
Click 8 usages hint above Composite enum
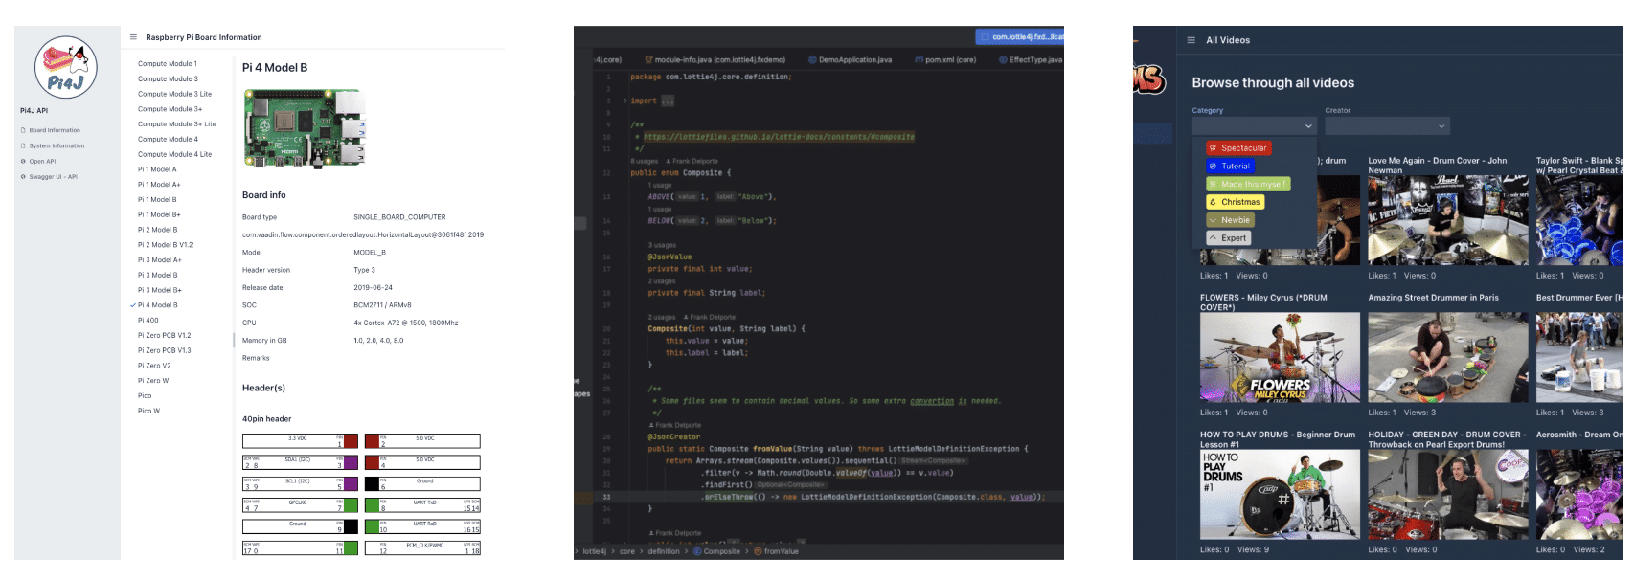coord(644,161)
